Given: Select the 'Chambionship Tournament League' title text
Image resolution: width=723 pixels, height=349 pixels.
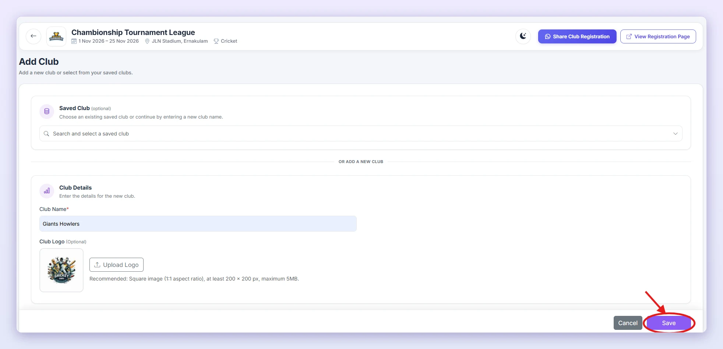Looking at the screenshot, I should point(133,32).
